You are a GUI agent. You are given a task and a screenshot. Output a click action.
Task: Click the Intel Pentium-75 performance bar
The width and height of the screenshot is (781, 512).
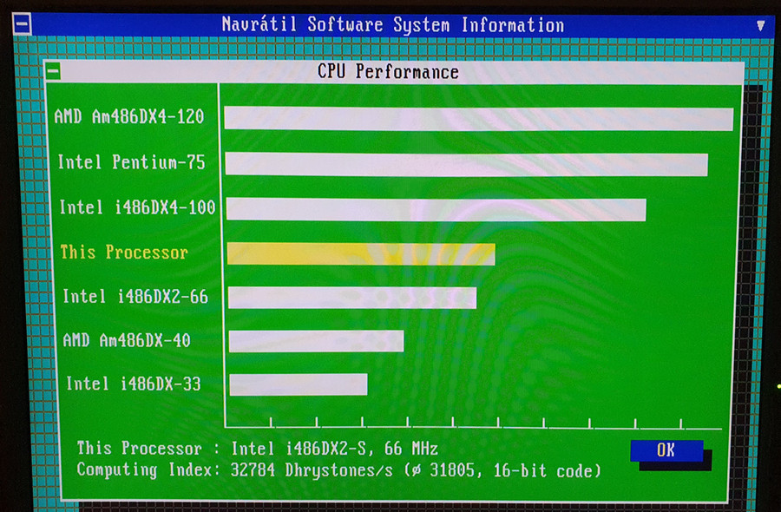(x=466, y=164)
